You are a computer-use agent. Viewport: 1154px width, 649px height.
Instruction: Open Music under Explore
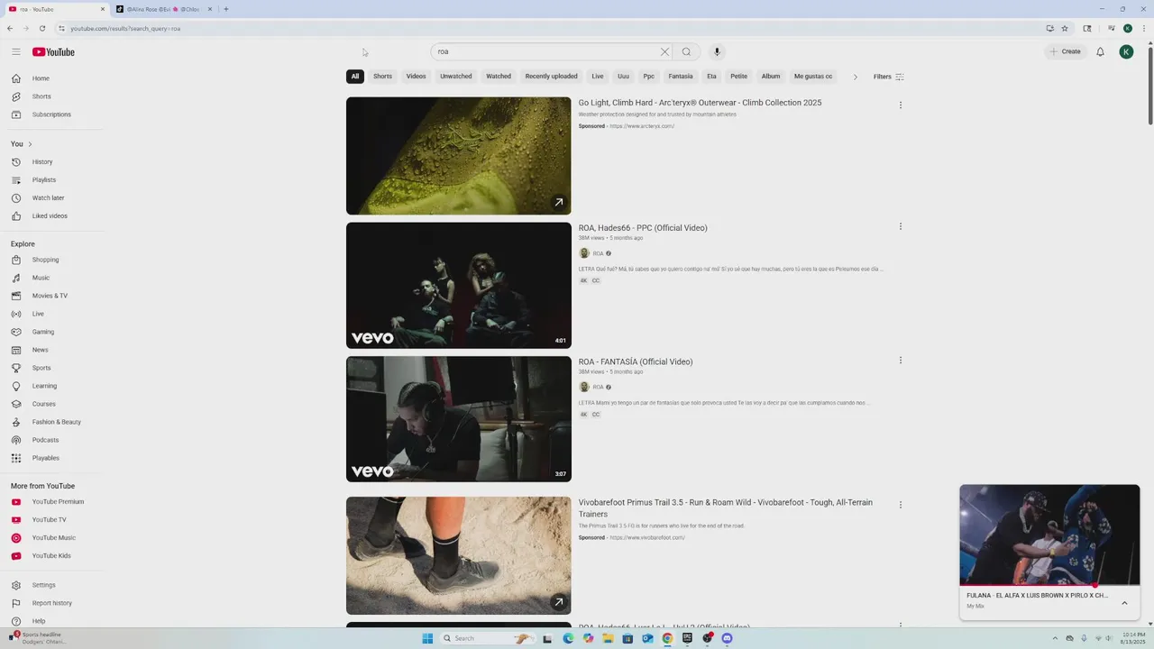[x=54, y=278]
